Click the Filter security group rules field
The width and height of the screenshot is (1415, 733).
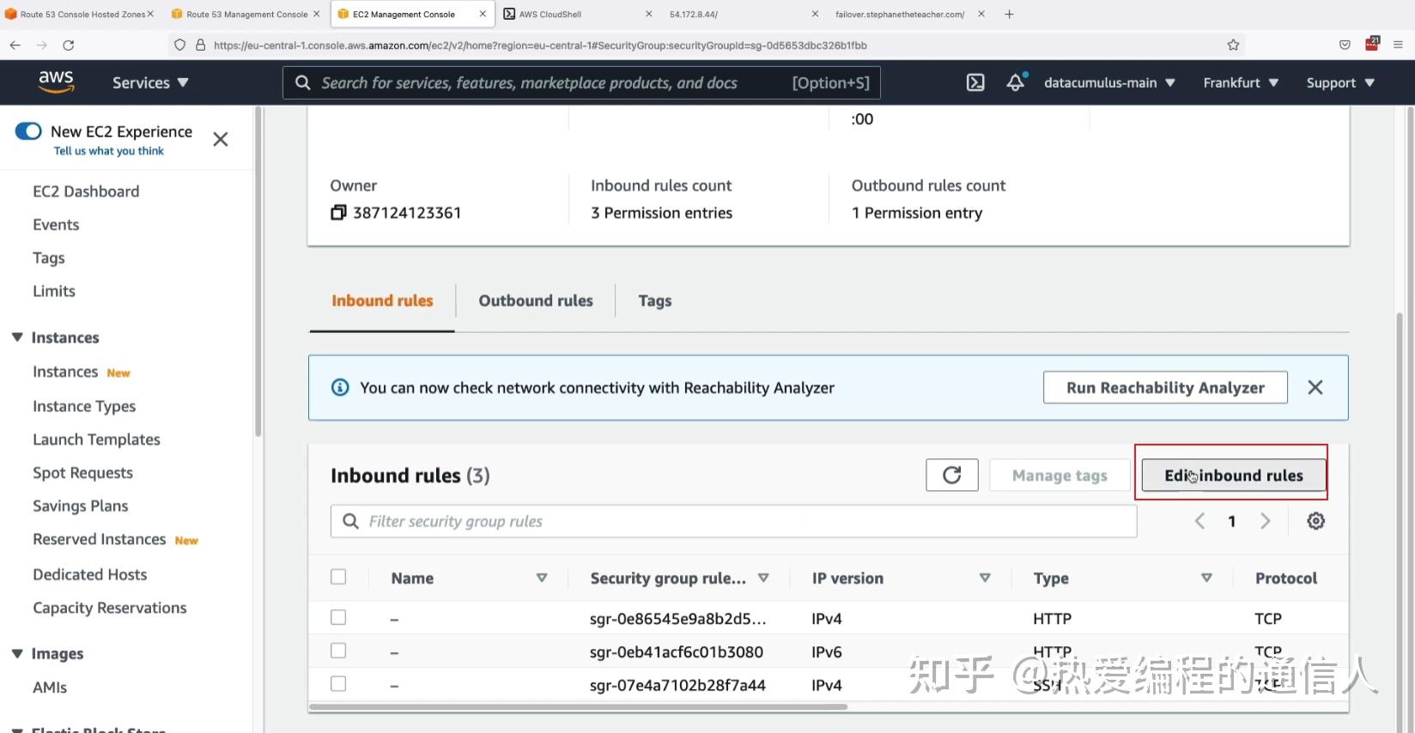(734, 521)
